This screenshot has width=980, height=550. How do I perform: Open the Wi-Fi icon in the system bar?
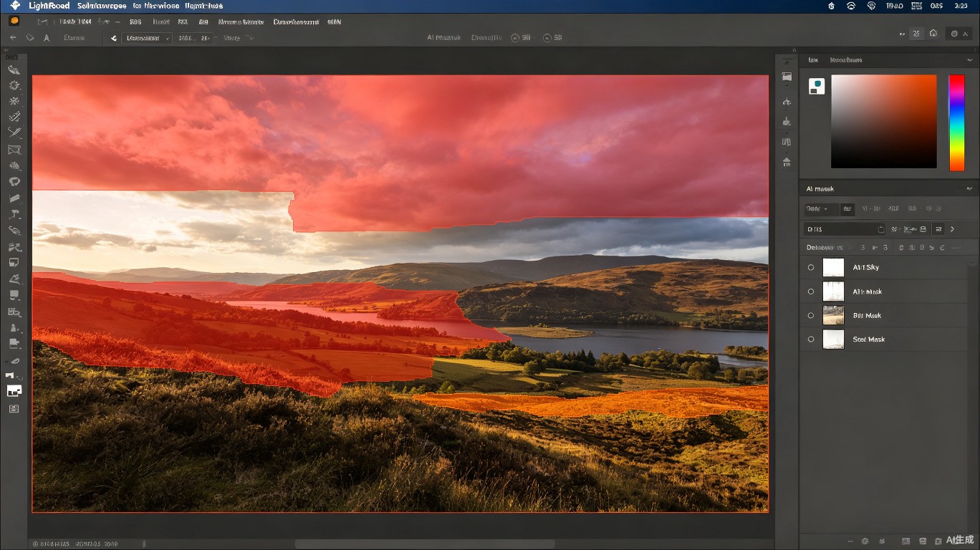851,6
